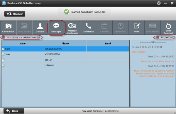Open the Camera Roll category
This screenshot has height=114, width=176.
8,28
